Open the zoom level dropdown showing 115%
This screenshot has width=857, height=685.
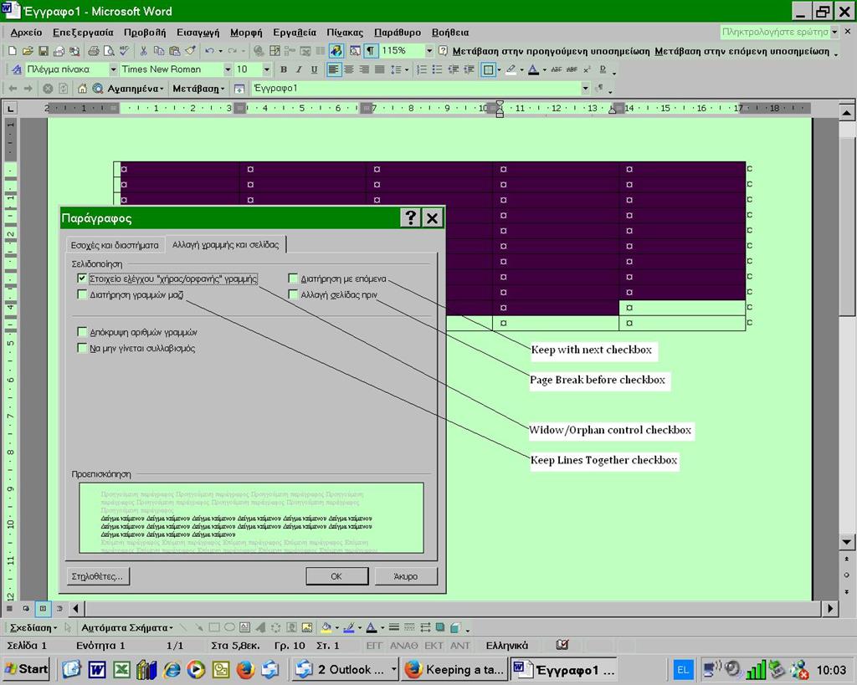click(x=428, y=50)
